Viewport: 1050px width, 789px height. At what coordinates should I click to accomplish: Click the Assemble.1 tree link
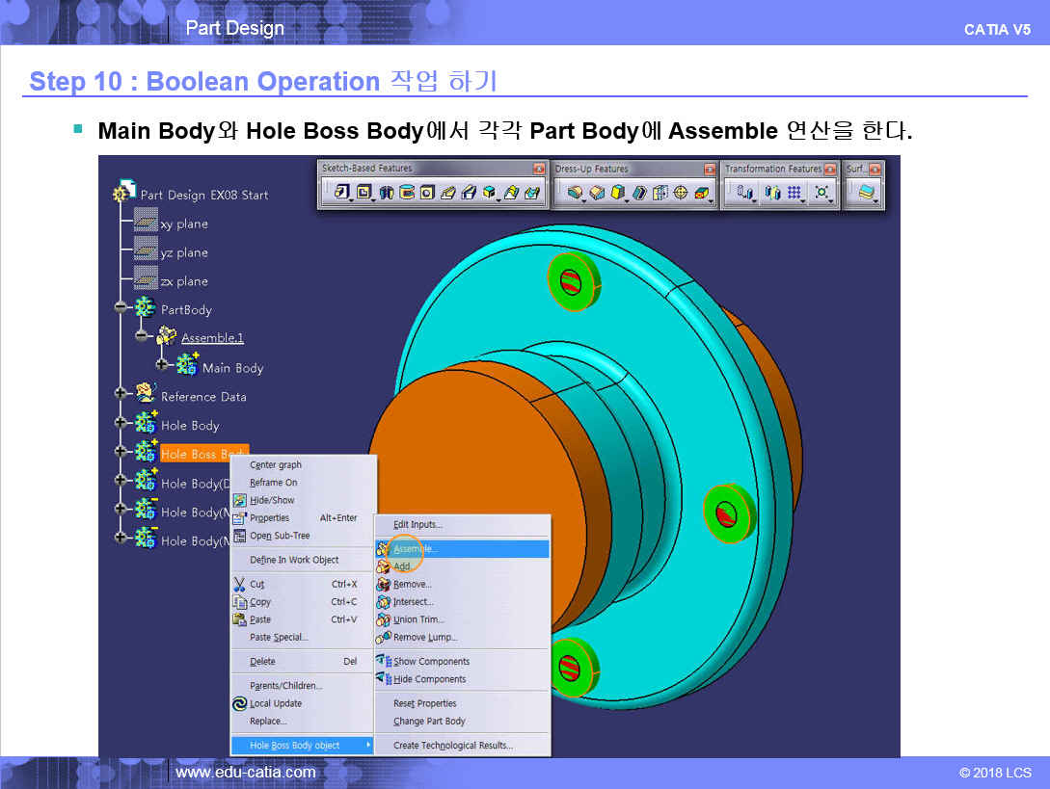pos(212,338)
